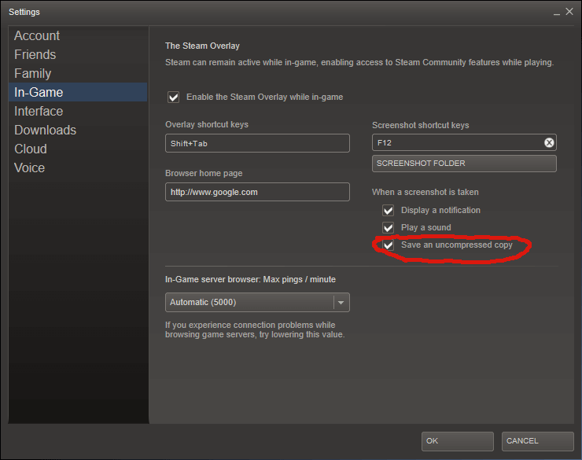
Task: Select the In-Game settings category
Action: coord(78,92)
